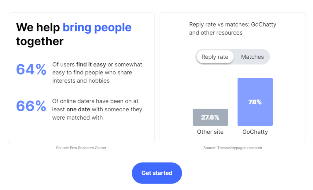
Task: Switch to the Matches toggle
Action: (x=252, y=57)
